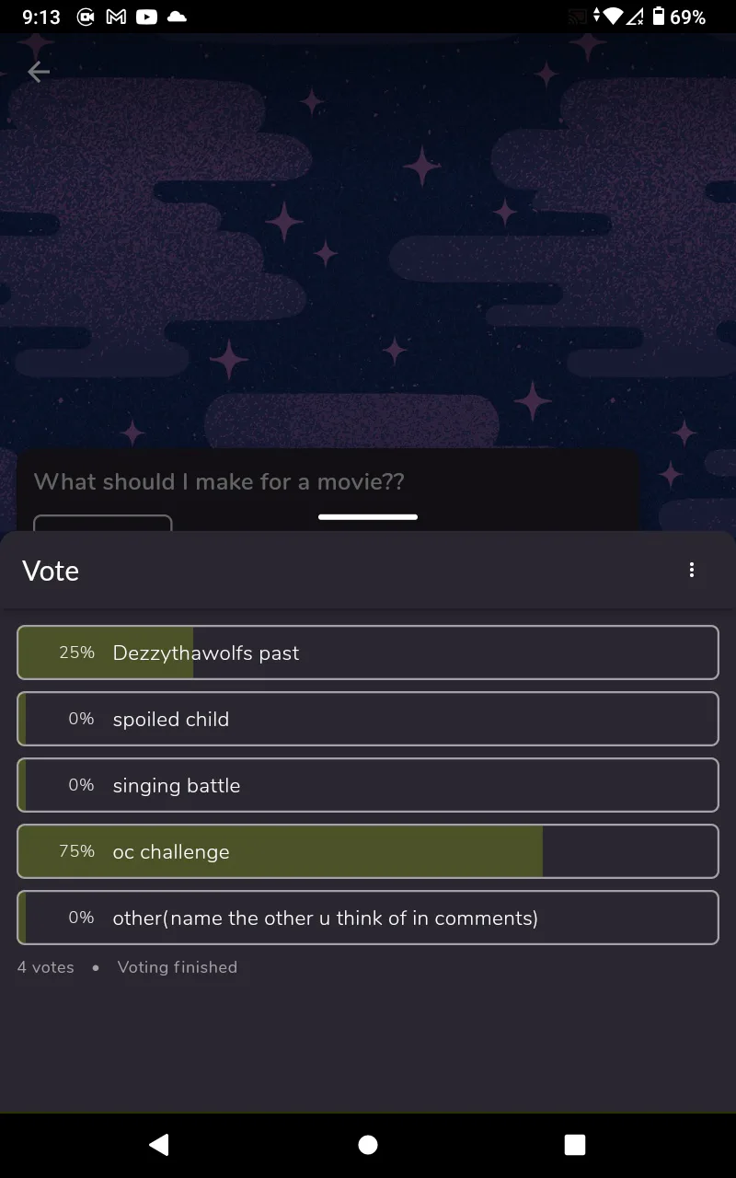The width and height of the screenshot is (736, 1178).
Task: Tap the Wi-Fi signal icon
Action: click(x=613, y=17)
